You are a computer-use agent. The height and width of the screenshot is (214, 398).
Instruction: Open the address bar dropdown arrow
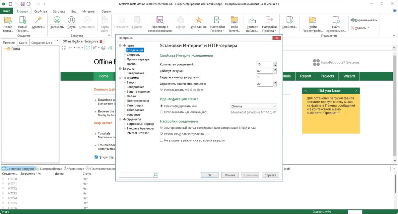(x=394, y=48)
